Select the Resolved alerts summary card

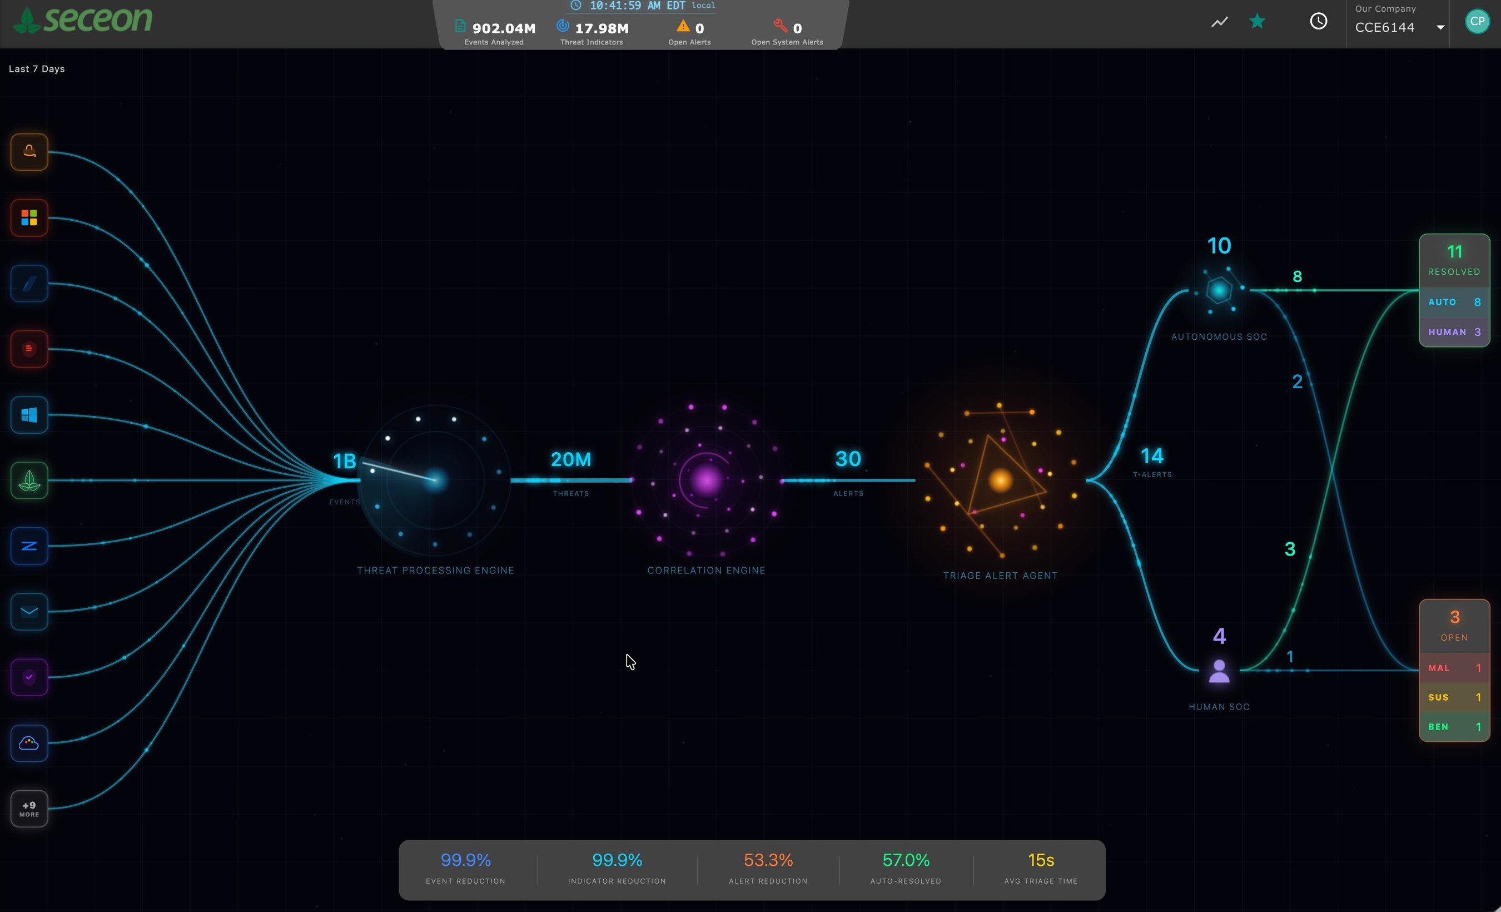click(1454, 260)
